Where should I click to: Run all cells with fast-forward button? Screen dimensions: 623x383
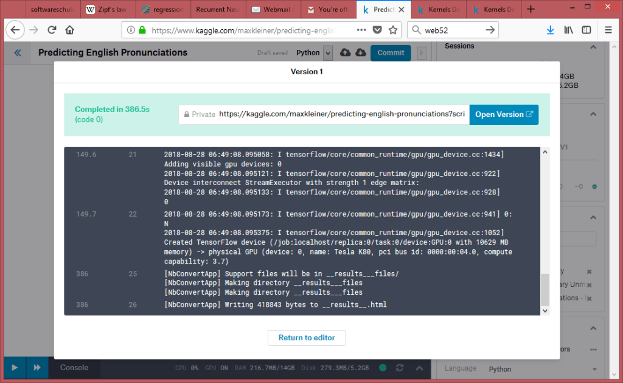tap(37, 368)
